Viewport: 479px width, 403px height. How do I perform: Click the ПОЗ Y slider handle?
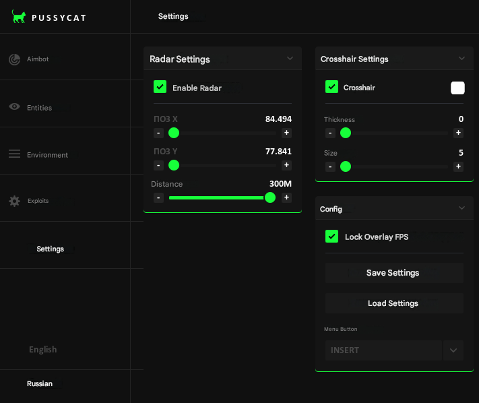[174, 165]
